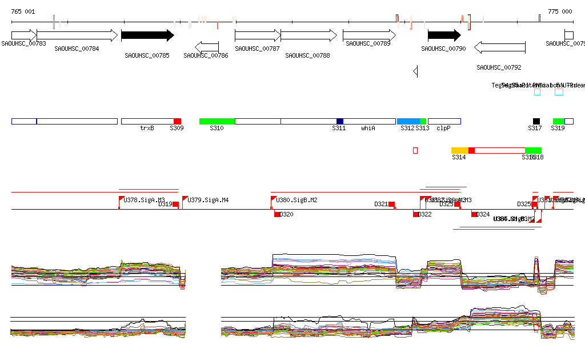Viewport: 585px width, 349px height.
Task: Click the black SAOUHSC_00790 gene arrow
Action: [x=444, y=35]
